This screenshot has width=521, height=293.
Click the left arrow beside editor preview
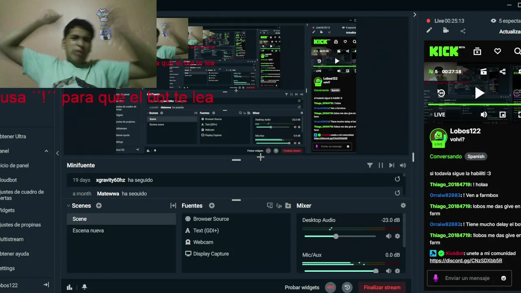(57, 153)
